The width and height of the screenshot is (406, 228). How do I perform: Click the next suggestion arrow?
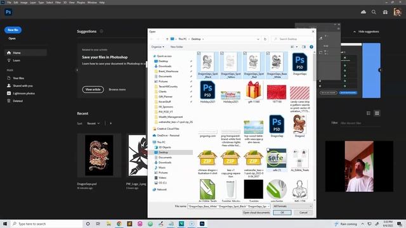pyautogui.click(x=380, y=70)
